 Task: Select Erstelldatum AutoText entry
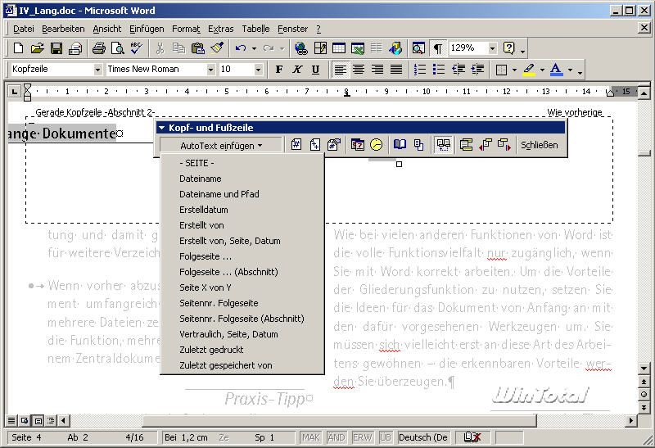(x=242, y=210)
